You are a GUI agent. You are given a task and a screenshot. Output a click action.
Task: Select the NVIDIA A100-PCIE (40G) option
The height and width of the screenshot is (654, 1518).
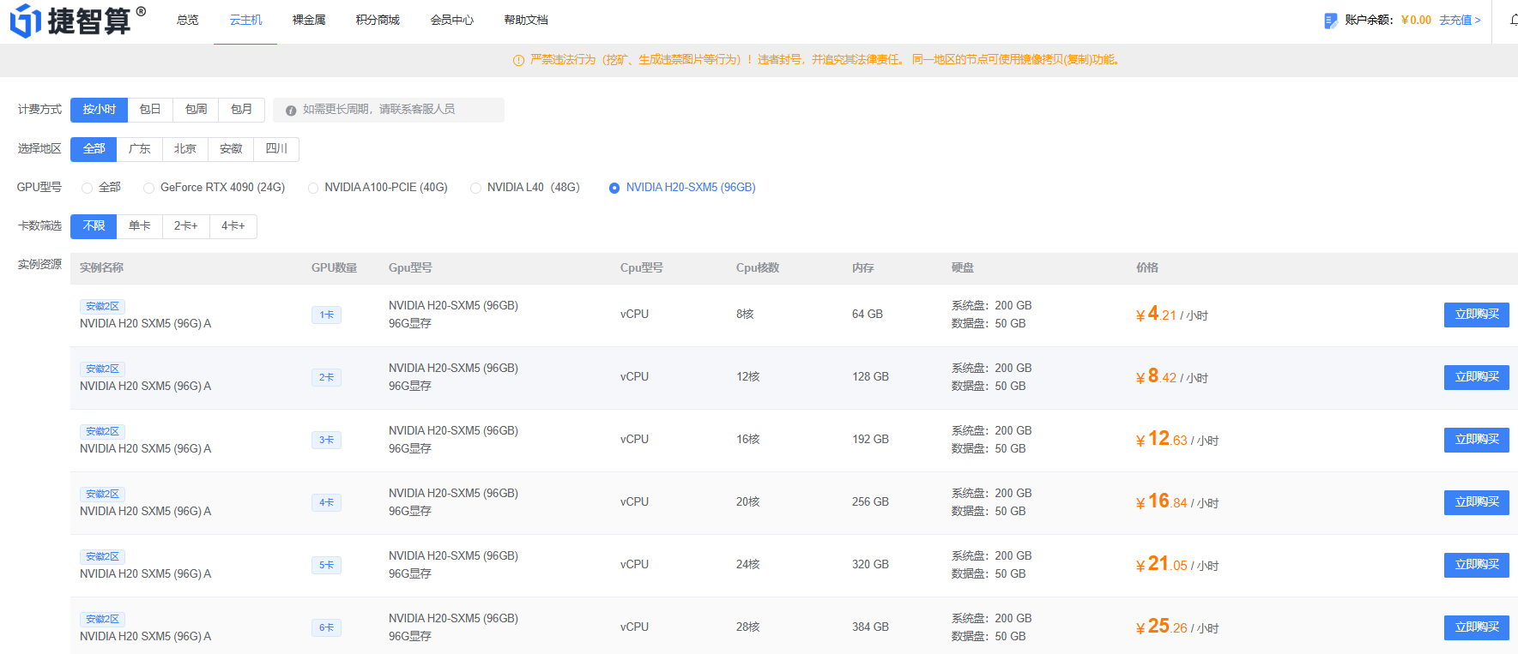point(313,188)
